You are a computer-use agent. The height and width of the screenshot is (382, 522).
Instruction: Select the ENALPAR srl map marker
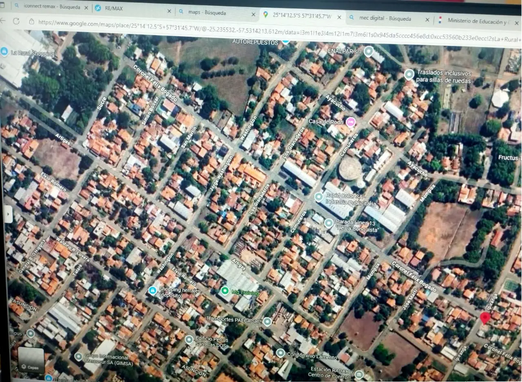pyautogui.click(x=369, y=51)
